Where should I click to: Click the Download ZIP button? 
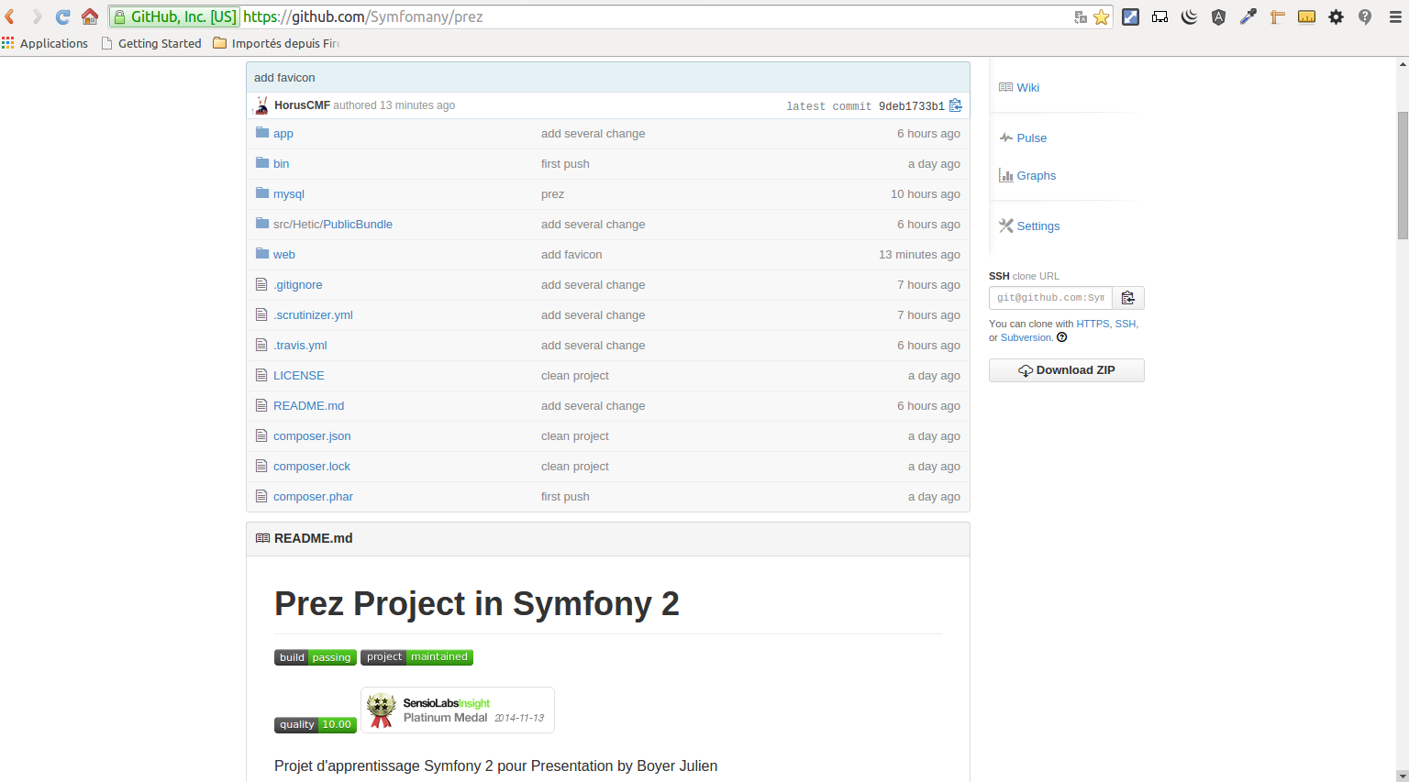coord(1067,370)
